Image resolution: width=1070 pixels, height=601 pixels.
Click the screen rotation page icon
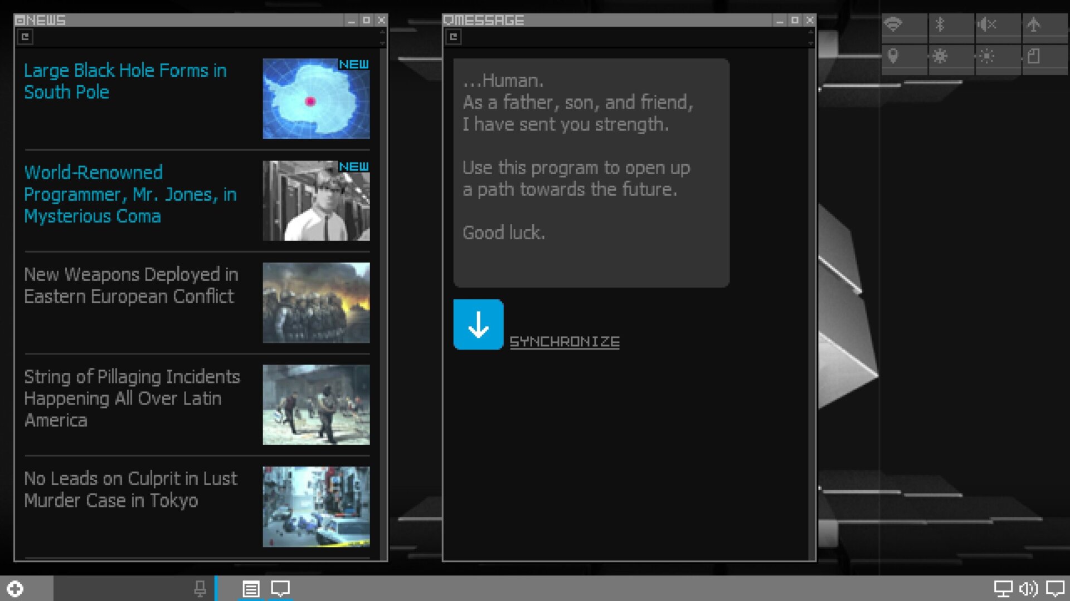click(1034, 56)
